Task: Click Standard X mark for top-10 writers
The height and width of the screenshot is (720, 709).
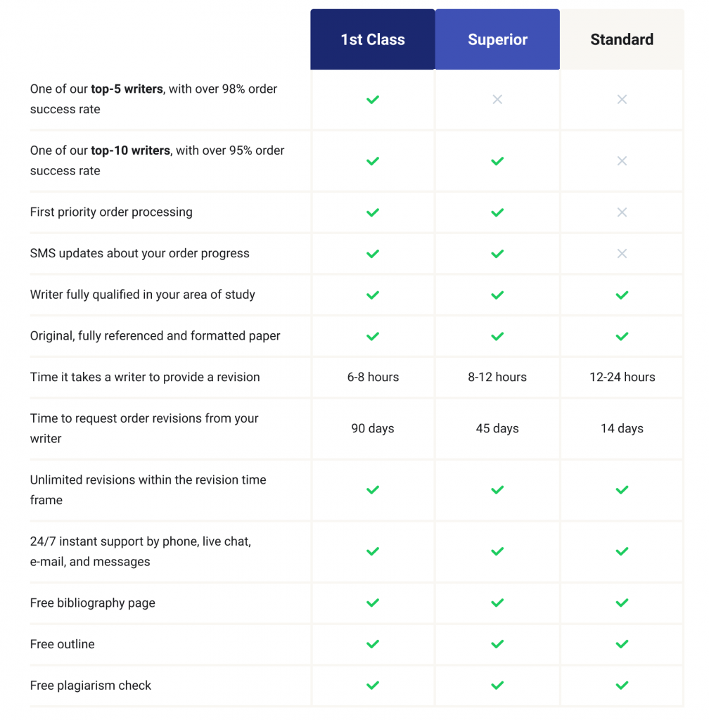Action: tap(622, 161)
